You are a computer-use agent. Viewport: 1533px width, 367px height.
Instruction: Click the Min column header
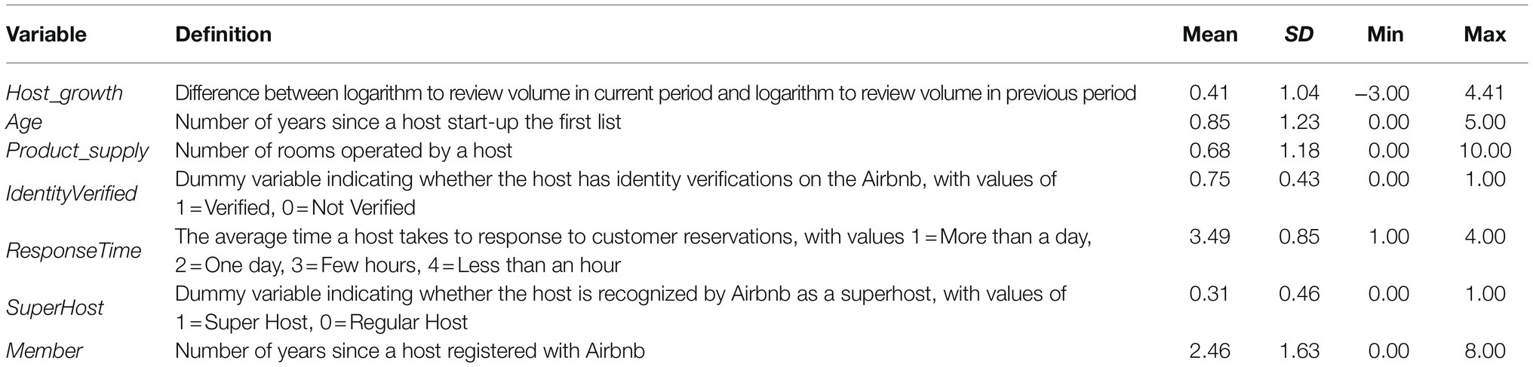pyautogui.click(x=1385, y=35)
